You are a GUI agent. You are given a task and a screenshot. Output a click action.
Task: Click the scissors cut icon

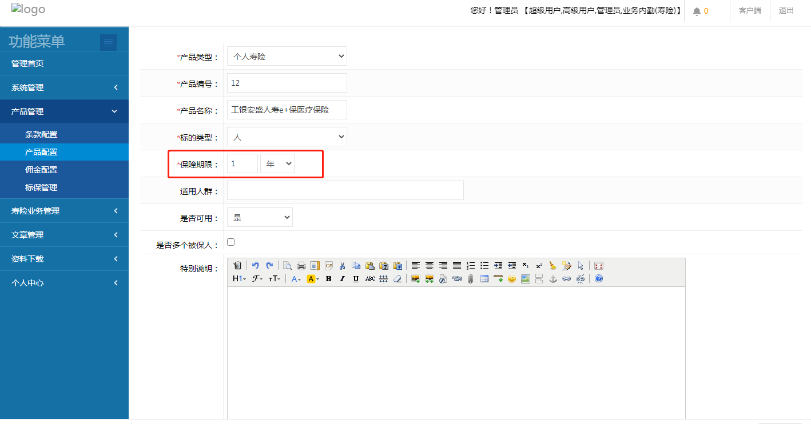343,266
